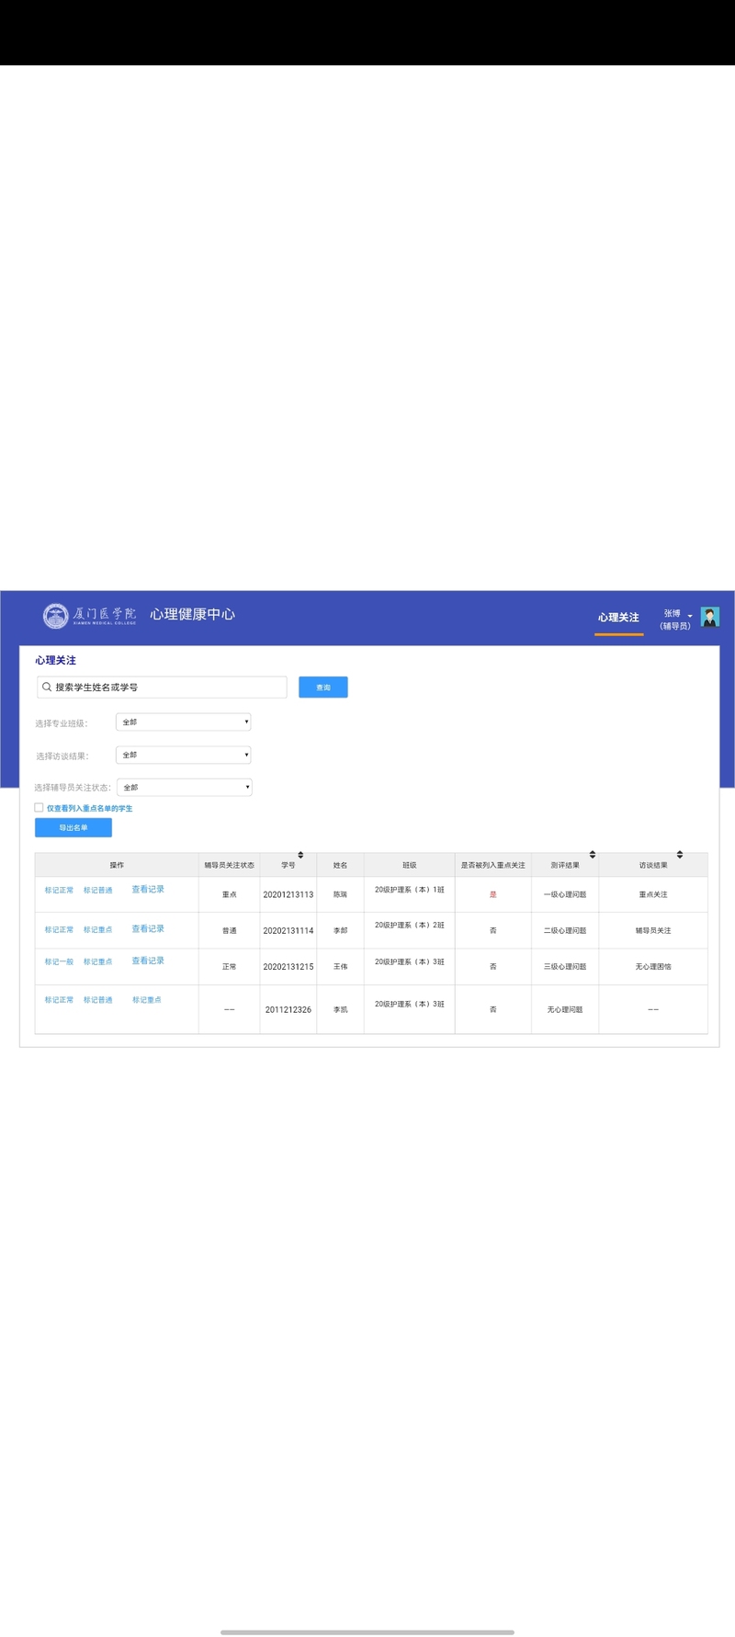
Task: Click the 一级心理问题 result cell
Action: [x=565, y=894]
